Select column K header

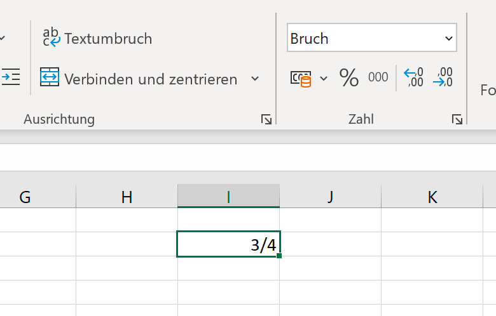click(432, 196)
